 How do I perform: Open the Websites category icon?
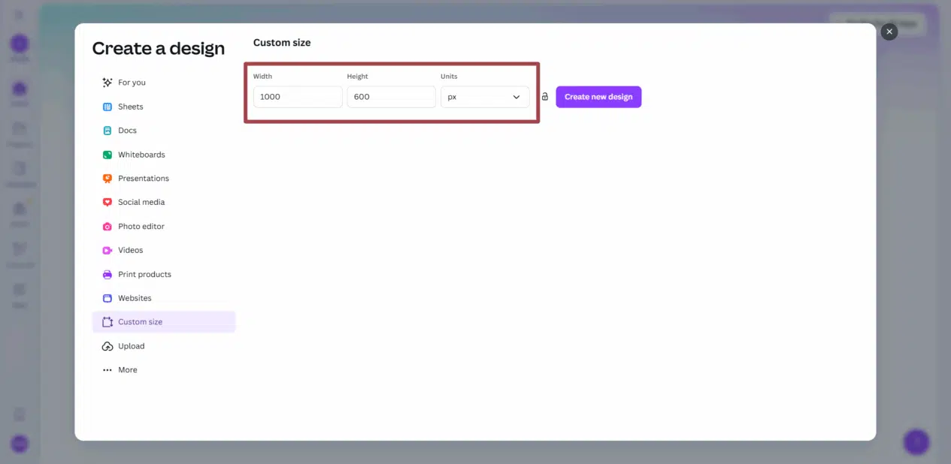pos(107,297)
